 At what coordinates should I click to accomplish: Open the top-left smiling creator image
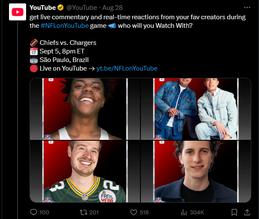85,109
